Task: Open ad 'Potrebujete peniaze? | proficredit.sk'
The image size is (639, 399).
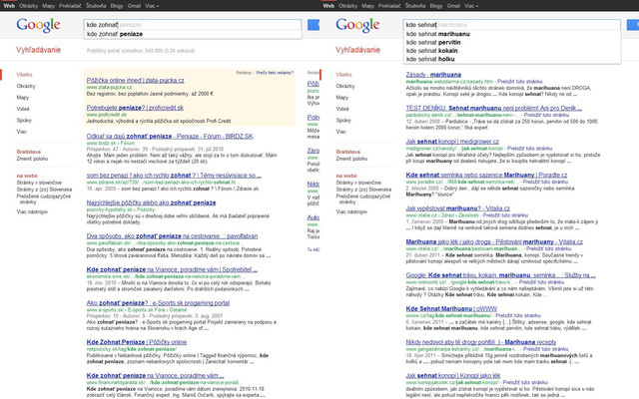Action: coord(135,108)
